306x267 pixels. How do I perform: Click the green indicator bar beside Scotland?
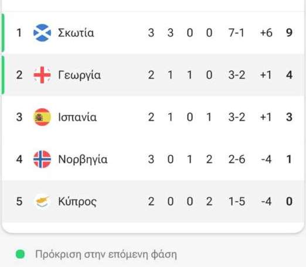[x=3, y=33]
